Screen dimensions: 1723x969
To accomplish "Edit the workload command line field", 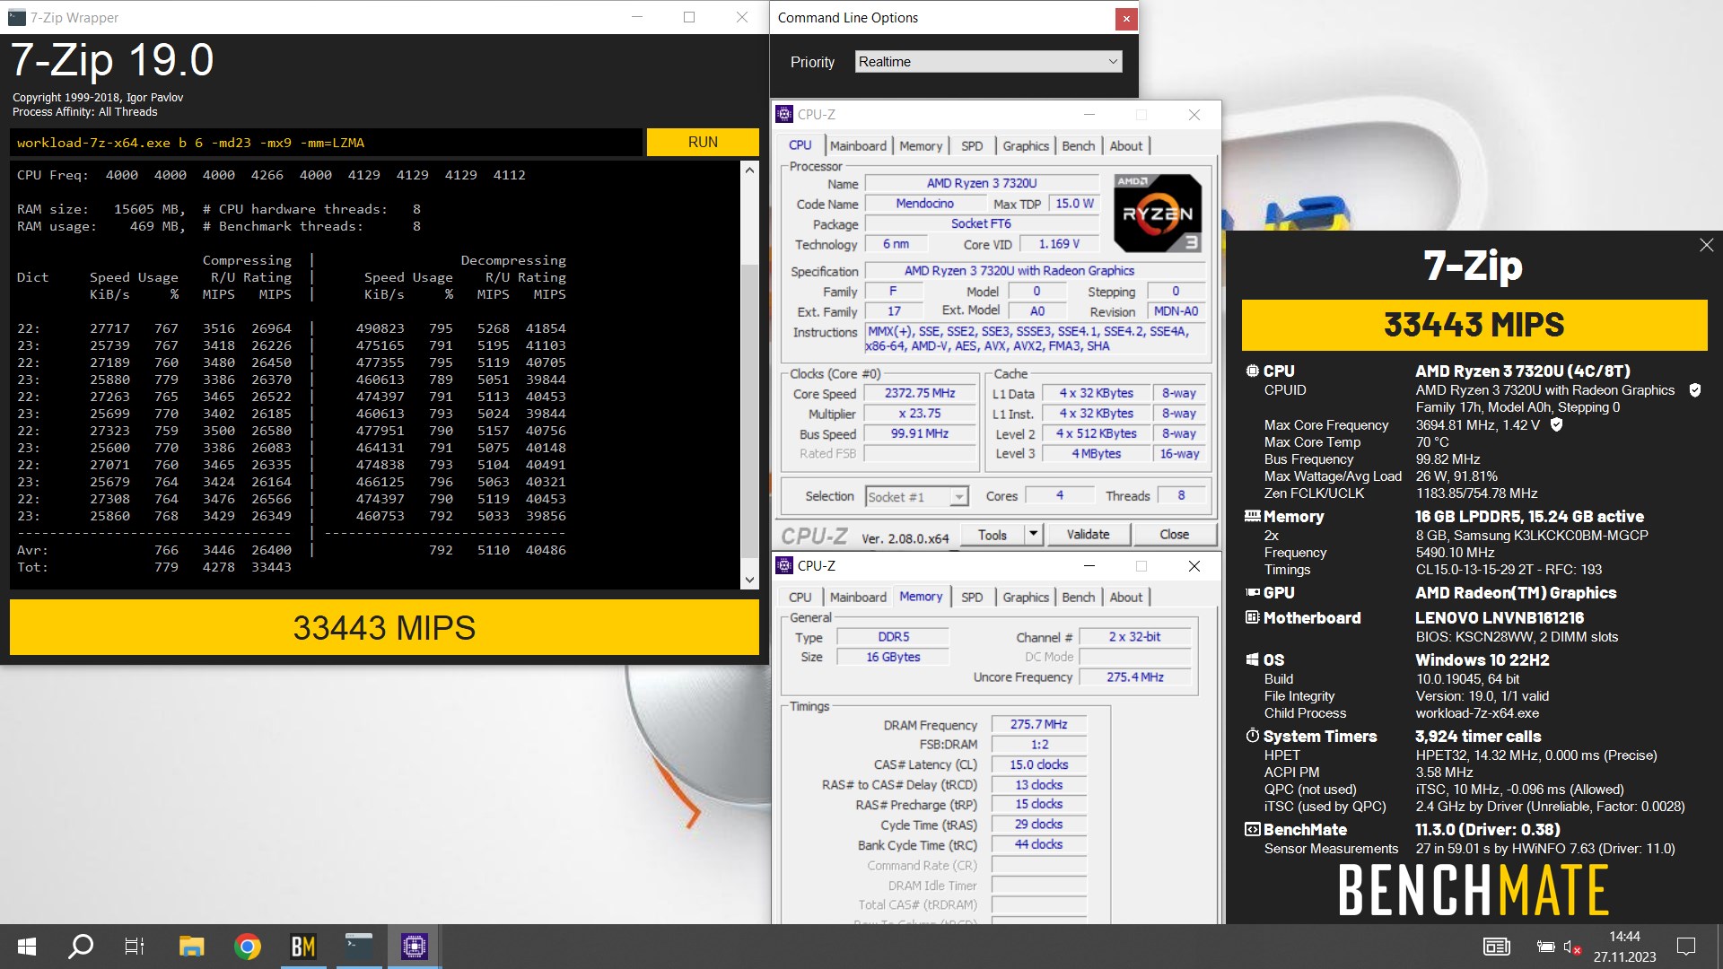I will point(327,143).
